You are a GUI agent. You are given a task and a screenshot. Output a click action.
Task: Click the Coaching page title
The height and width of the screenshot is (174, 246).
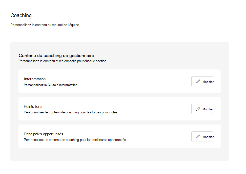tap(21, 15)
